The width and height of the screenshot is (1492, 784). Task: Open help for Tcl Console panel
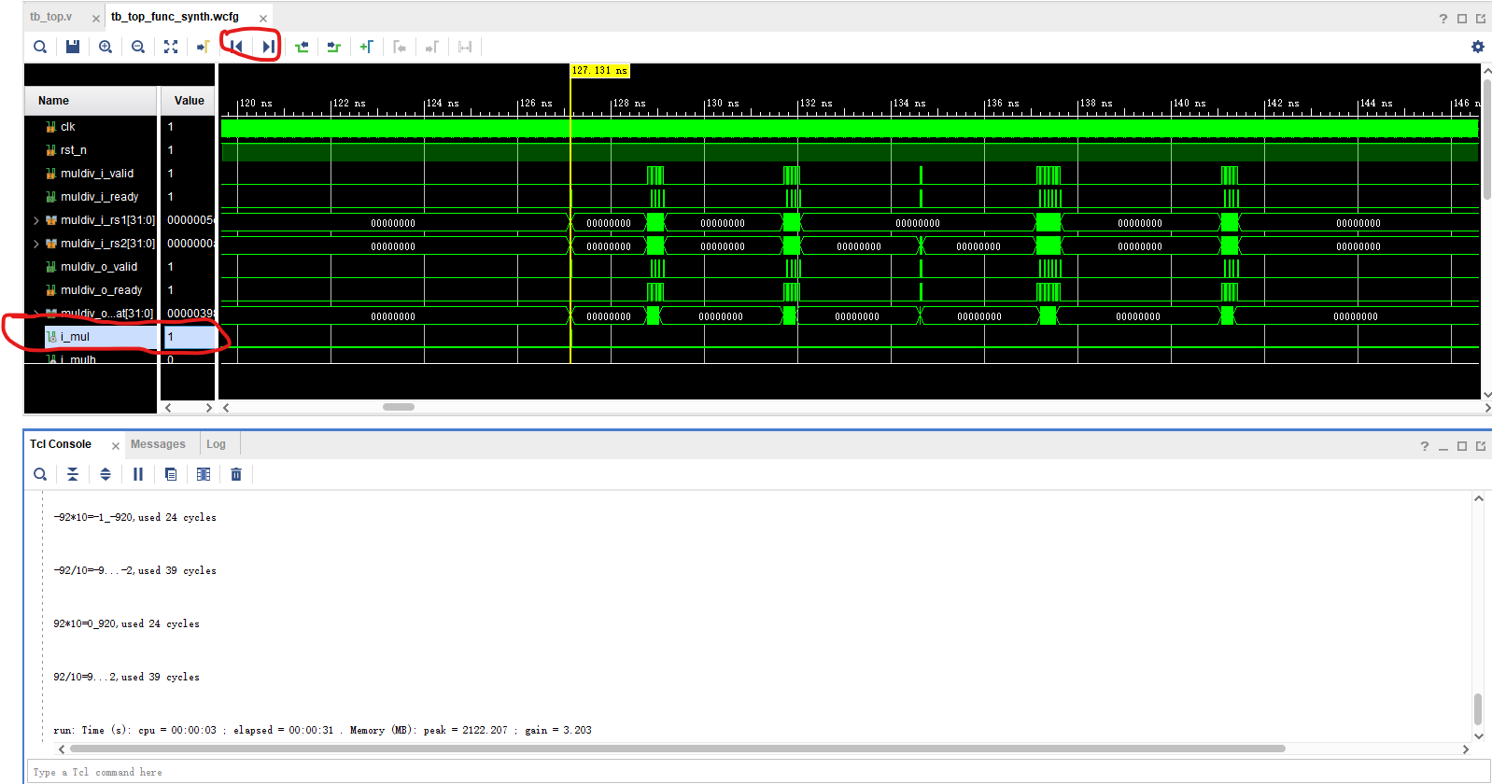[1425, 446]
